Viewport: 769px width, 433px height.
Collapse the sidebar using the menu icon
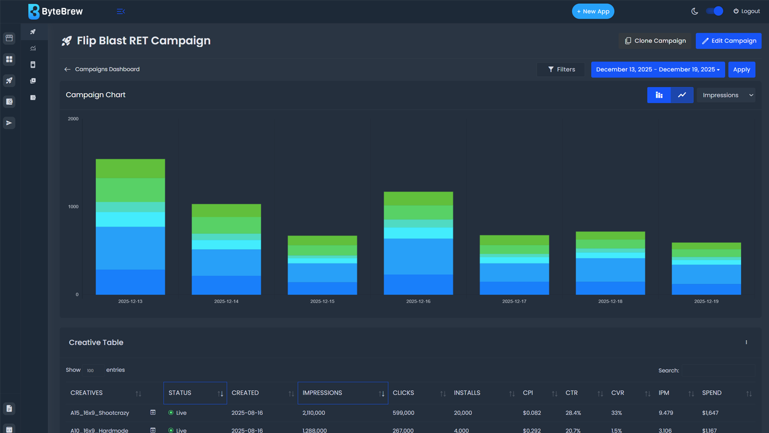tap(121, 11)
